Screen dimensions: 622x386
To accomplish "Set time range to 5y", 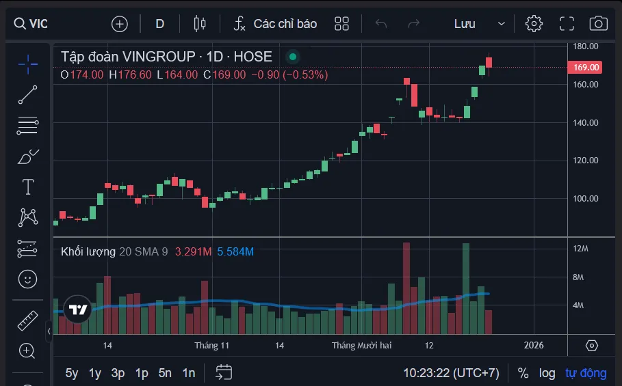I will tap(72, 373).
